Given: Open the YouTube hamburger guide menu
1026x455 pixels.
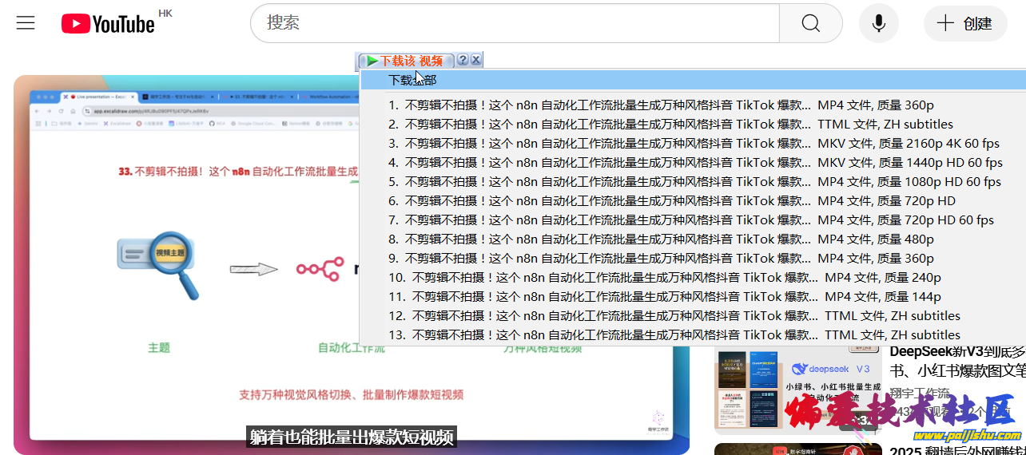Looking at the screenshot, I should [x=26, y=23].
